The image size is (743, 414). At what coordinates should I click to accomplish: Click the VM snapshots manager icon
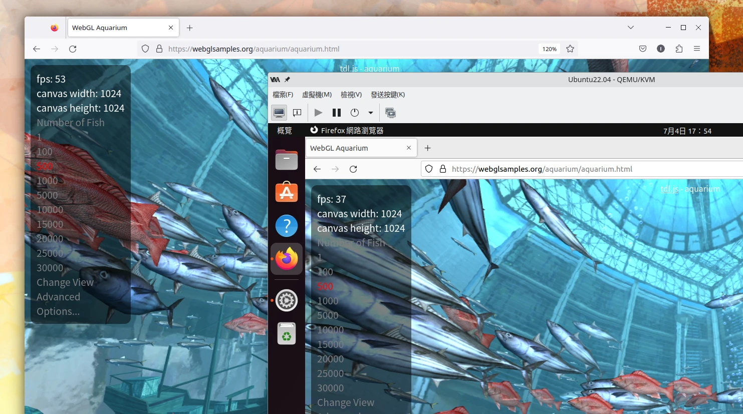pos(390,113)
